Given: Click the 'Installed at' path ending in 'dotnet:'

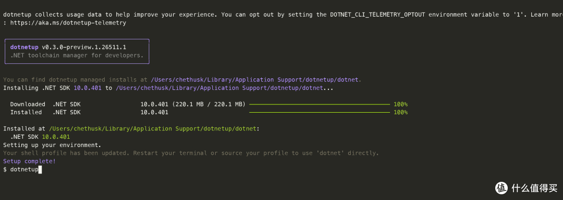Looking at the screenshot, I should 154,128.
